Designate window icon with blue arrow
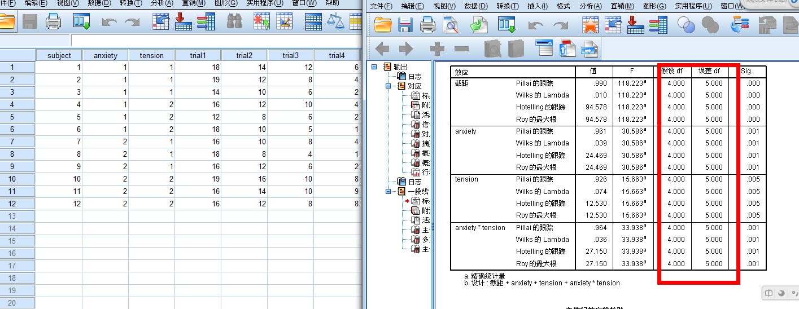799x309 pixels. 739,25
